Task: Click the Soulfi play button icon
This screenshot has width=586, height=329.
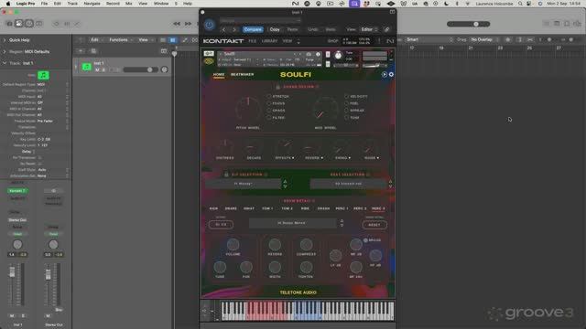Action: pyautogui.click(x=384, y=75)
